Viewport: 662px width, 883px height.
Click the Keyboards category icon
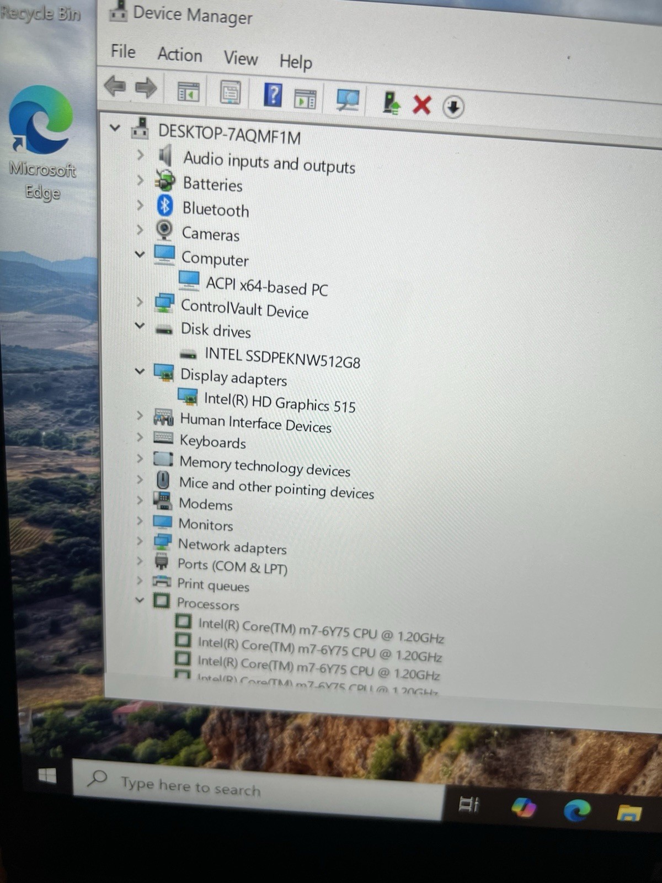tap(163, 438)
